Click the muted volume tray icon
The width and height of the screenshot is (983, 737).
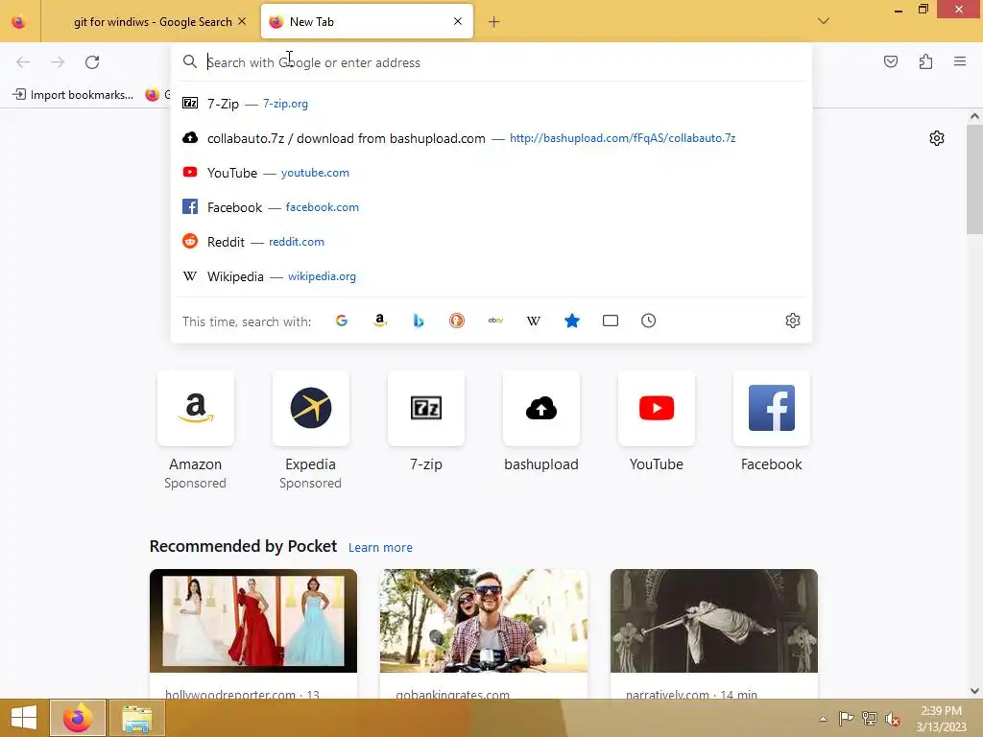tap(892, 719)
